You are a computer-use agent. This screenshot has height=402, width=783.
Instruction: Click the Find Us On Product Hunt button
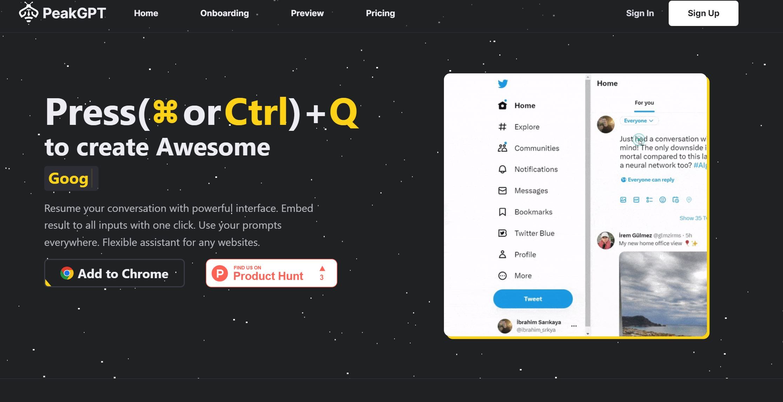(272, 273)
